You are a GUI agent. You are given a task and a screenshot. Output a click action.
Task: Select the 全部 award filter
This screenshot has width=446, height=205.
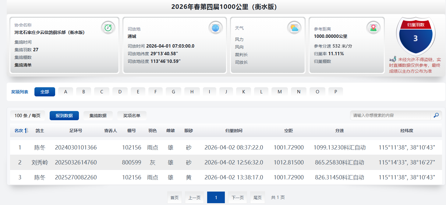click(45, 92)
